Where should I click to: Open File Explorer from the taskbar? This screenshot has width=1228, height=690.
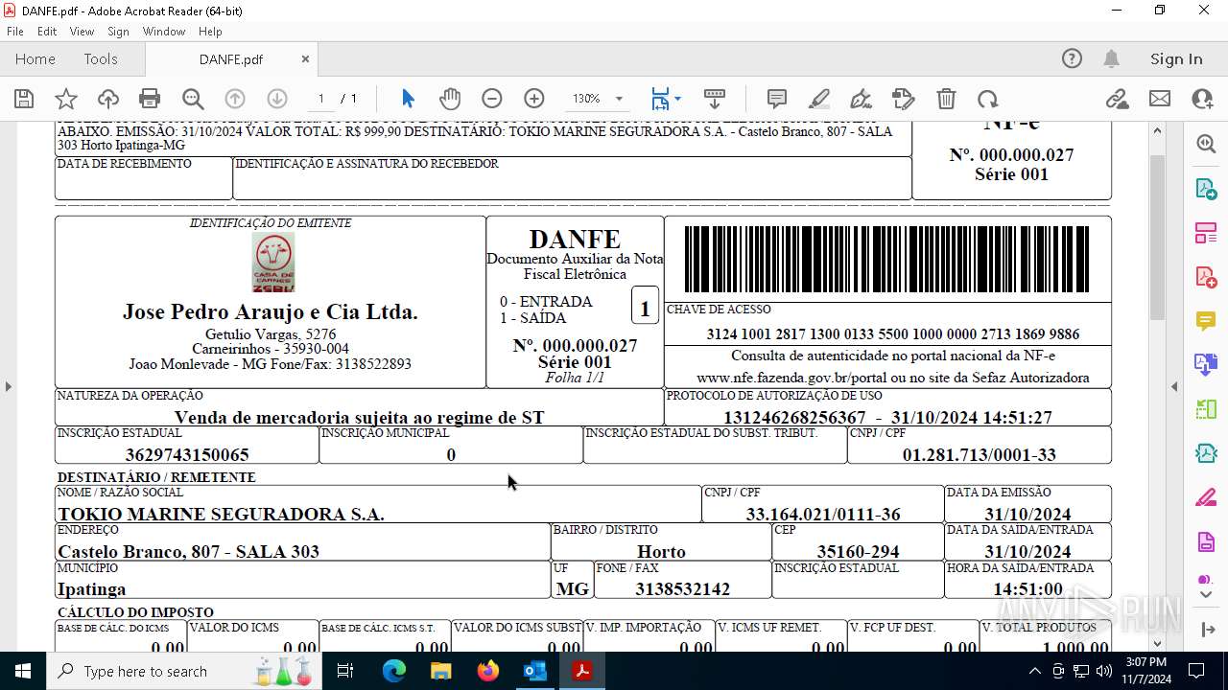pos(441,671)
